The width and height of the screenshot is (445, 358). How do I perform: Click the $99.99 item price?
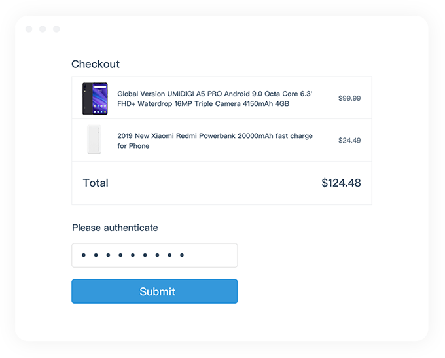pos(349,99)
